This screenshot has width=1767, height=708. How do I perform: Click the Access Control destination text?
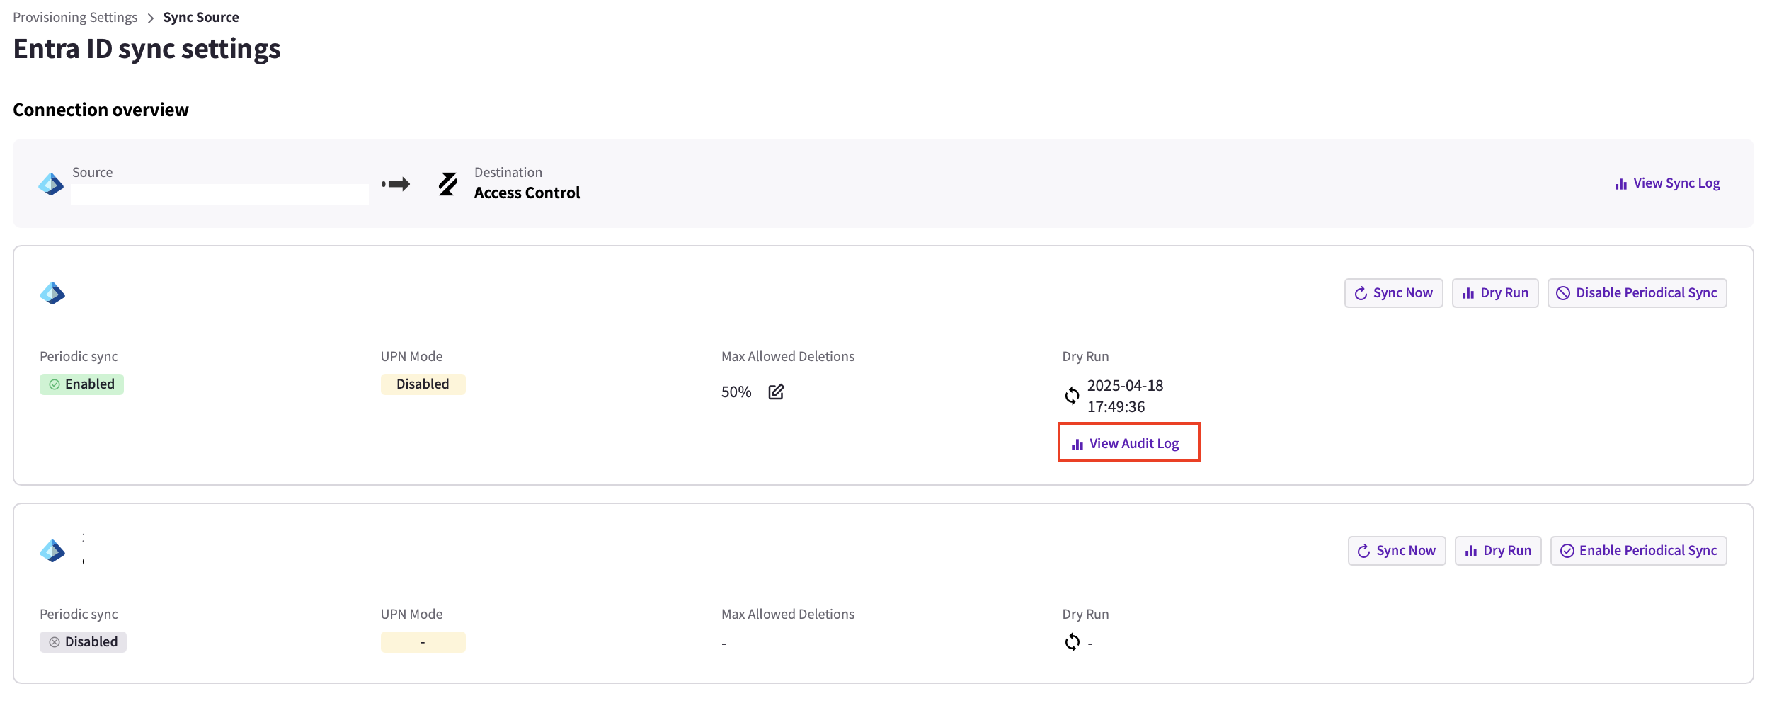(527, 193)
